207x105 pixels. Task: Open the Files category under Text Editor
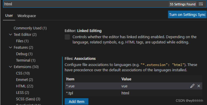[22, 41]
